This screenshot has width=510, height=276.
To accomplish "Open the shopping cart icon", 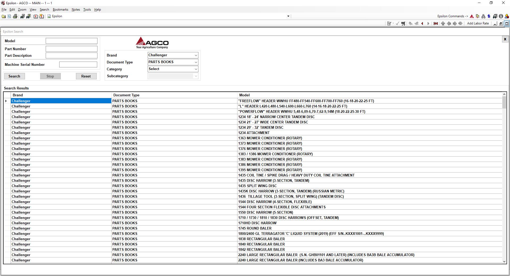I will tap(403, 24).
